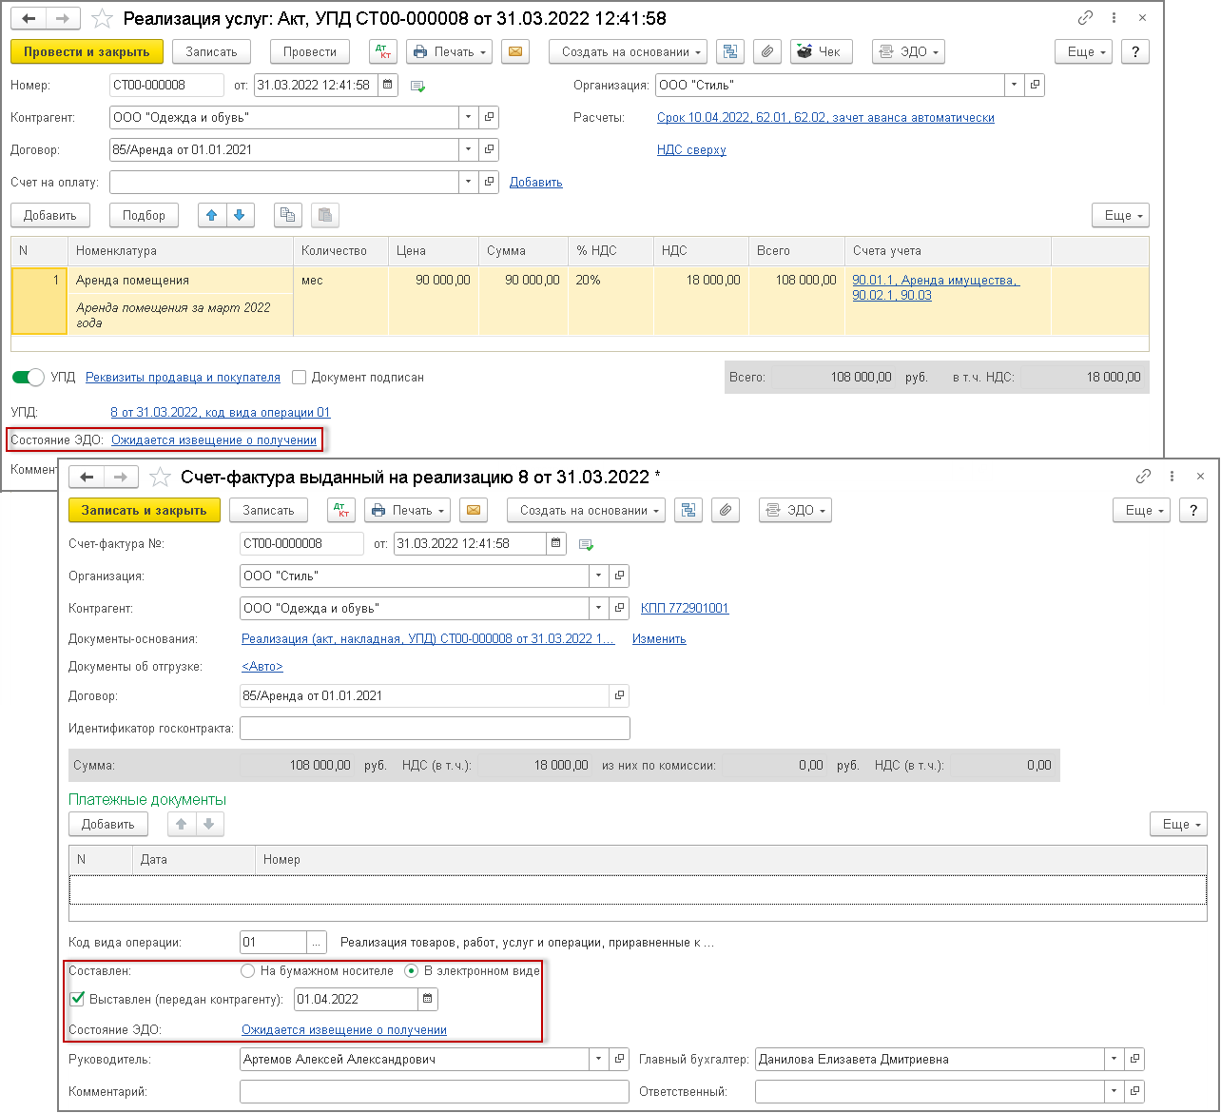This screenshot has height=1113, width=1221.
Task: Uncheck Выставлен (передан контрагенту) checkbox
Action: tap(78, 999)
